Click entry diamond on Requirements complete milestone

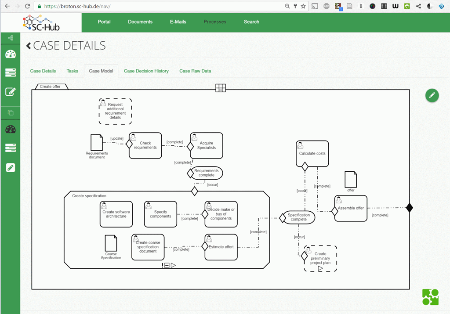[x=190, y=173]
